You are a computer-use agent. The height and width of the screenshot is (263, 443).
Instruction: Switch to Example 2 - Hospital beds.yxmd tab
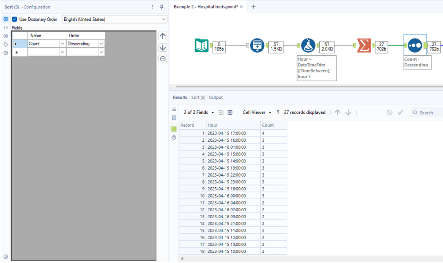(206, 7)
